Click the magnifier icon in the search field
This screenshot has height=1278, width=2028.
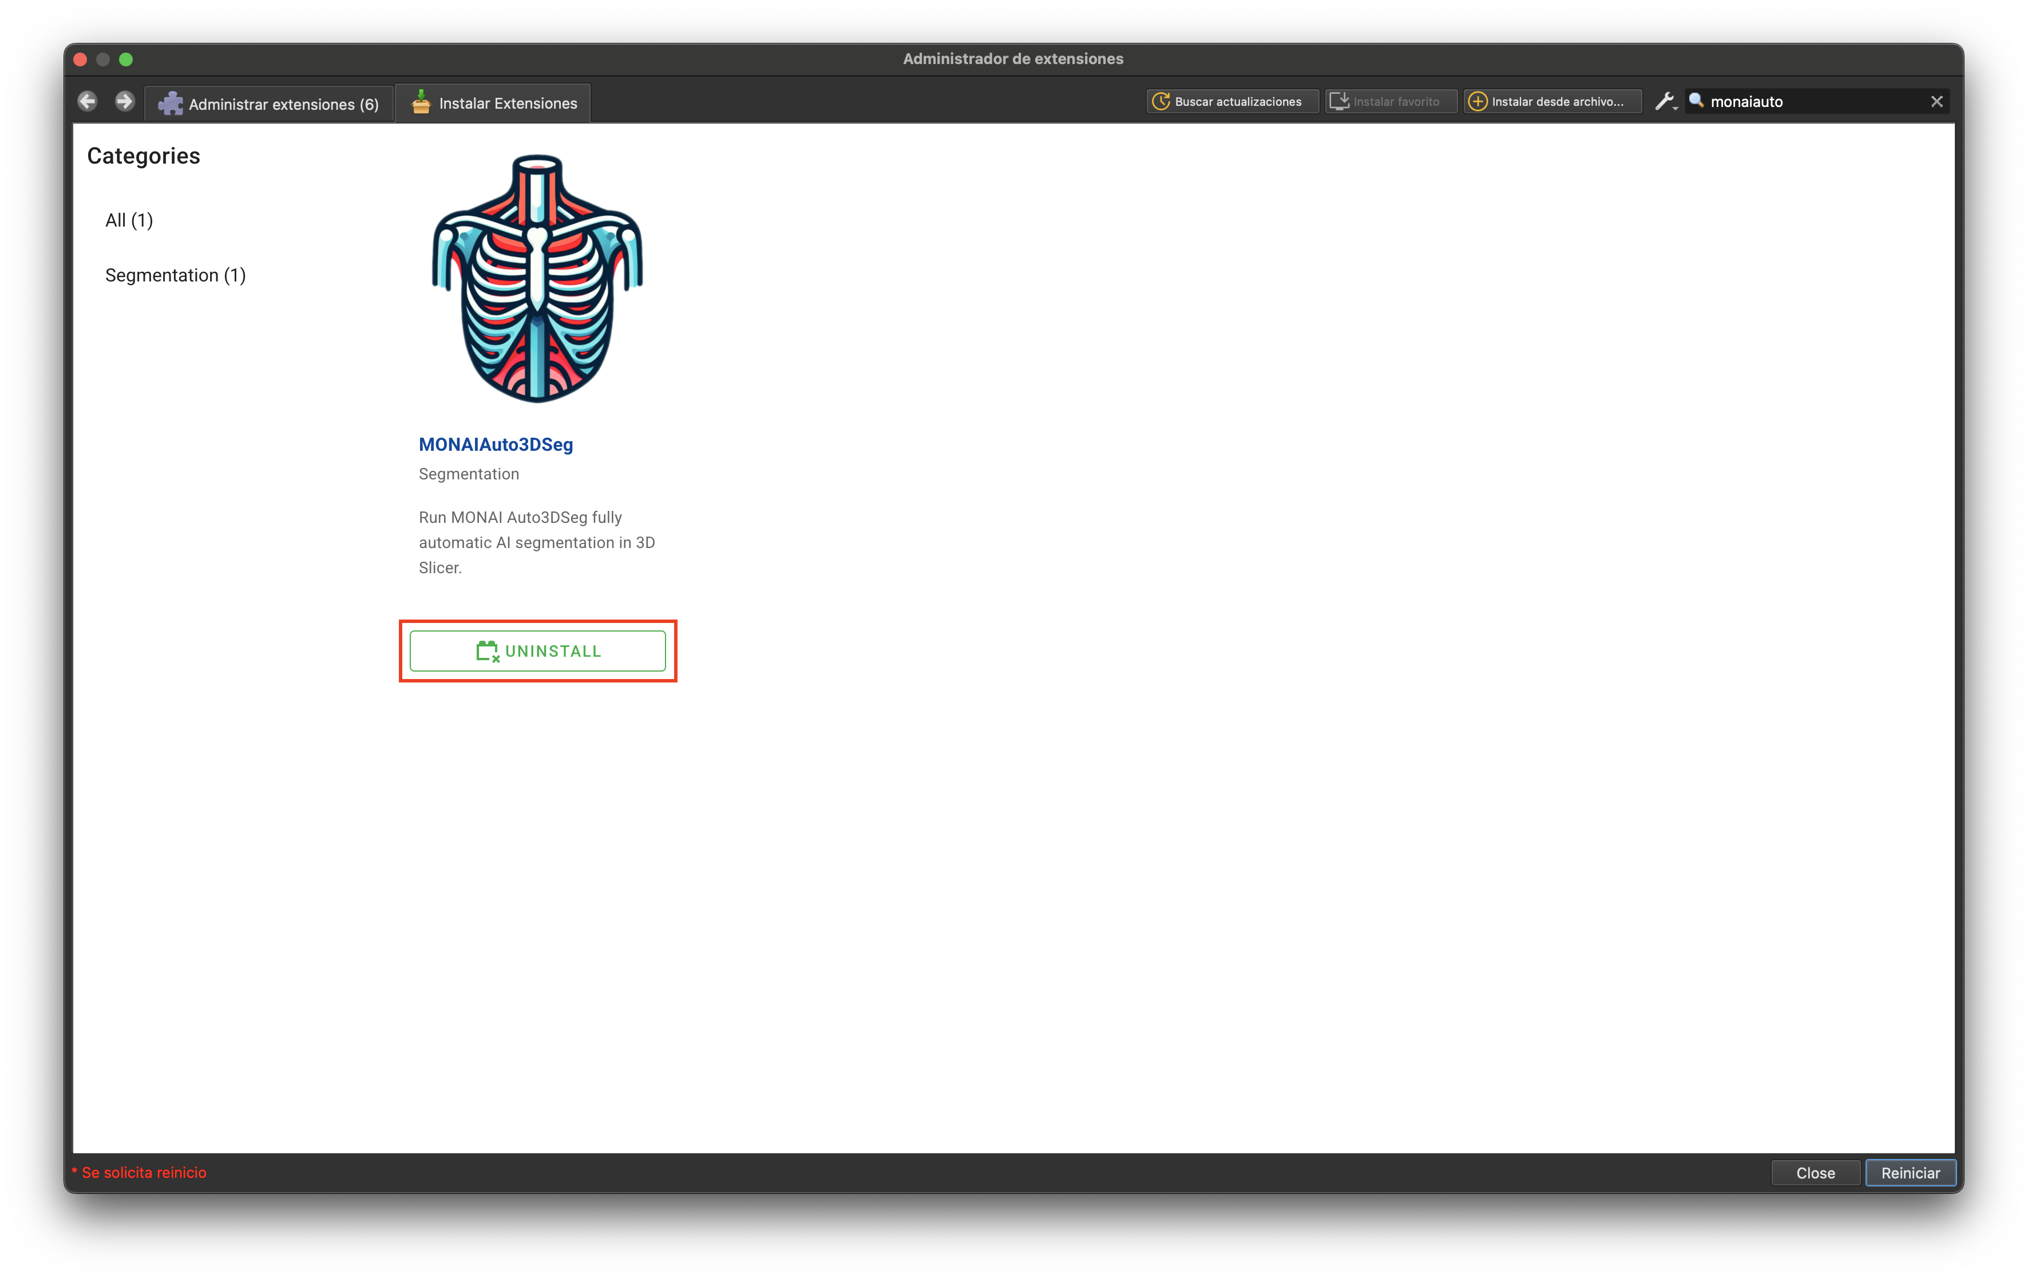[1696, 100]
